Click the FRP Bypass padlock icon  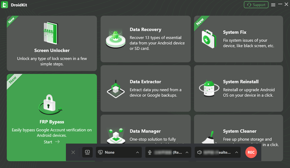[x=50, y=104]
